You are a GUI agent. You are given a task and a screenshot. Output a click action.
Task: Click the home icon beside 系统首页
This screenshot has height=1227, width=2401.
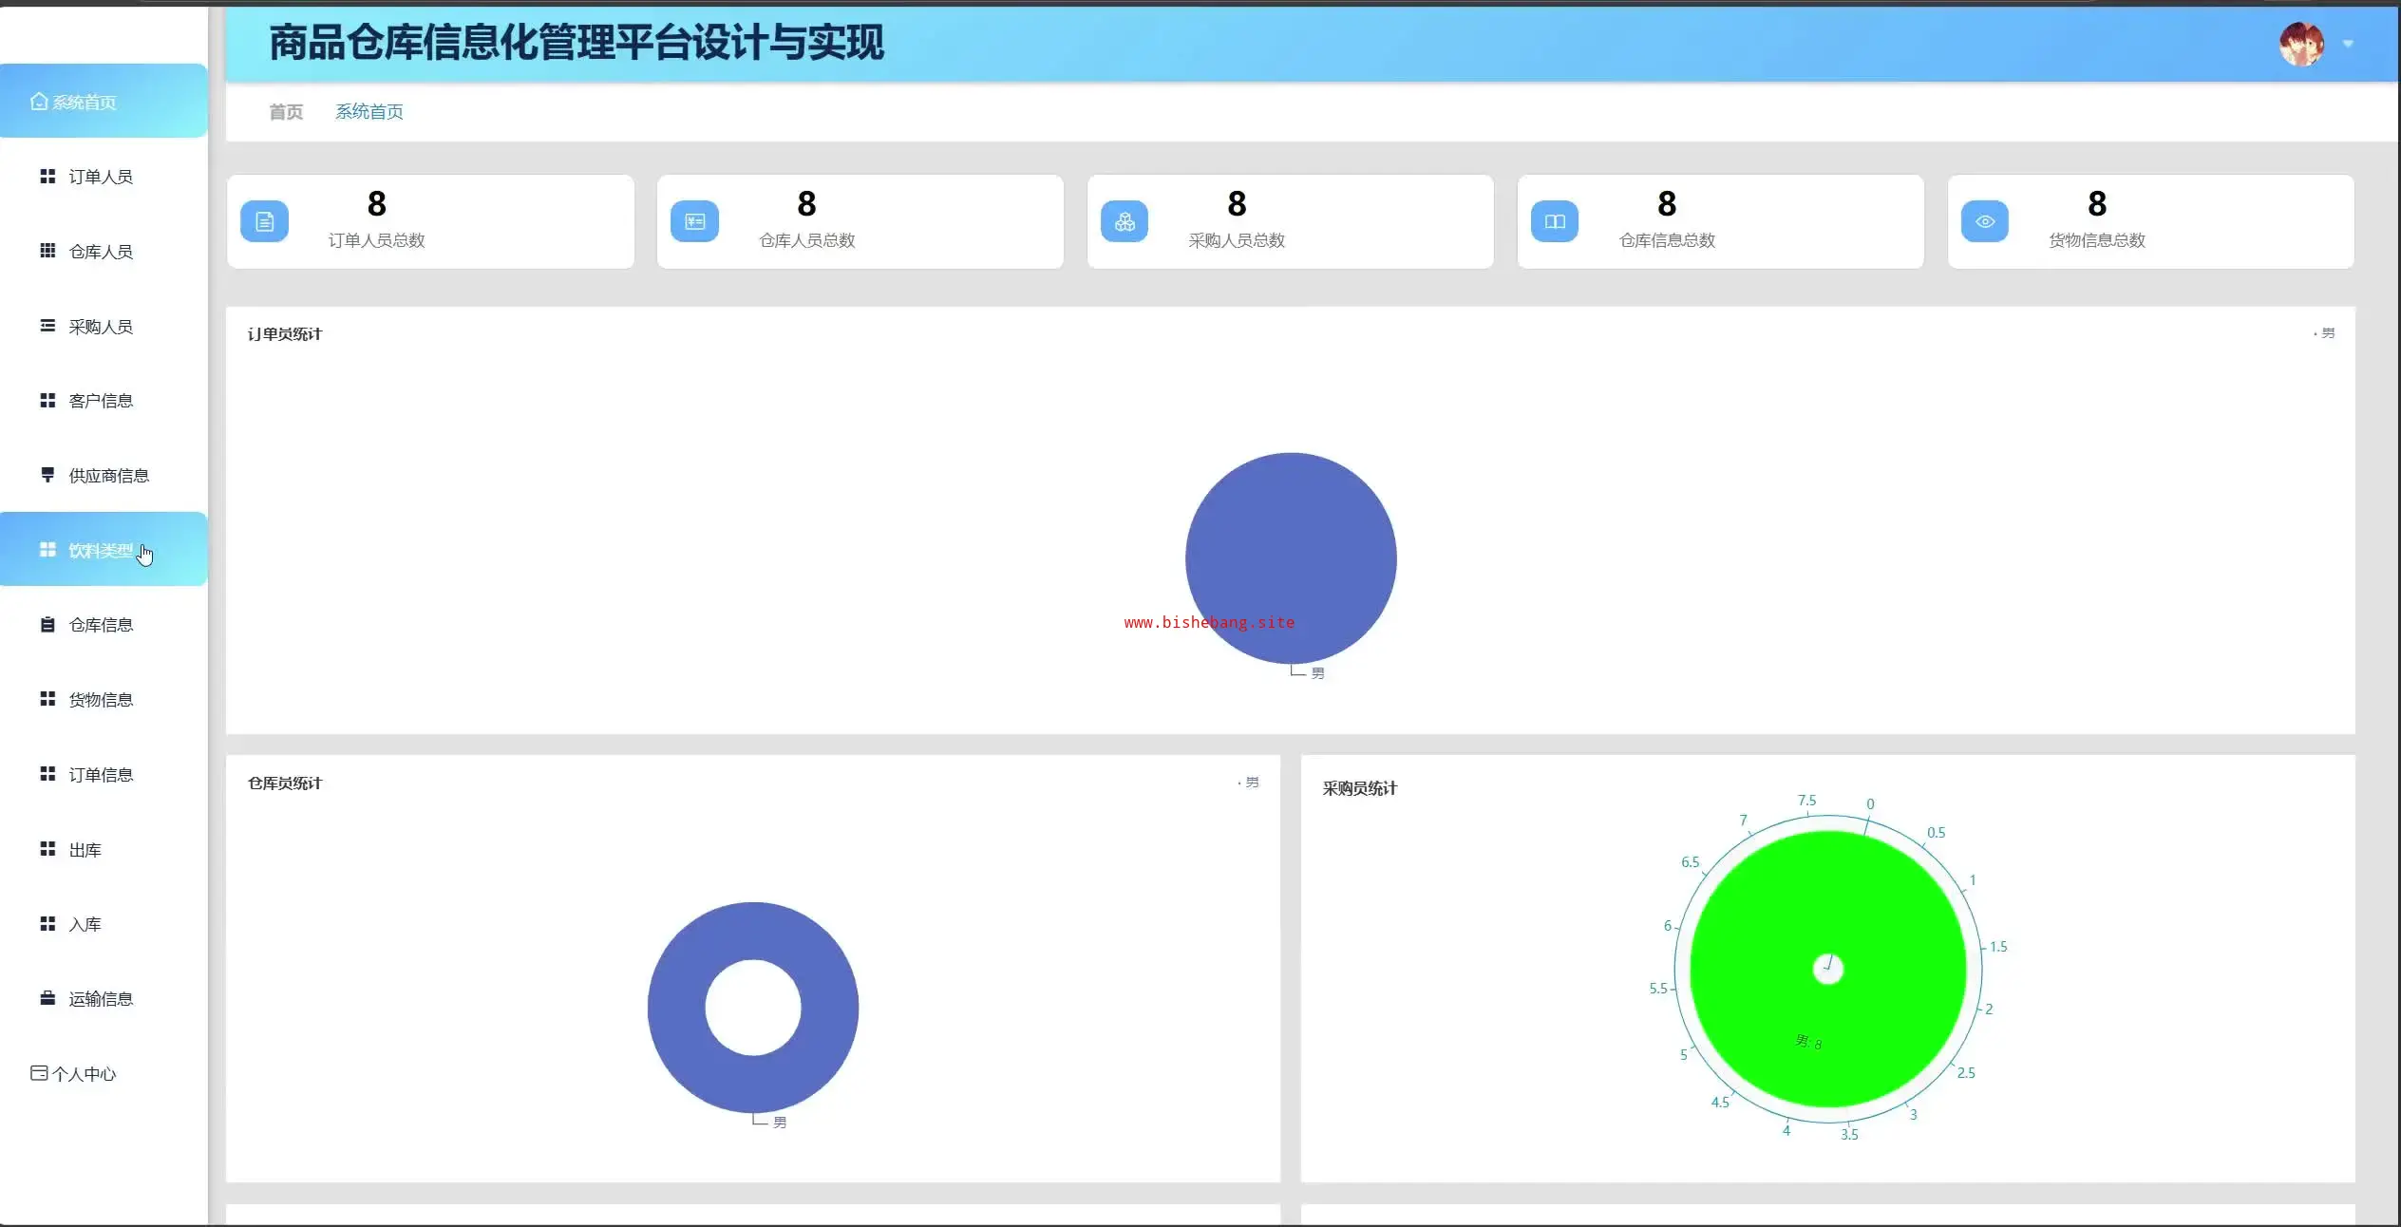[39, 102]
